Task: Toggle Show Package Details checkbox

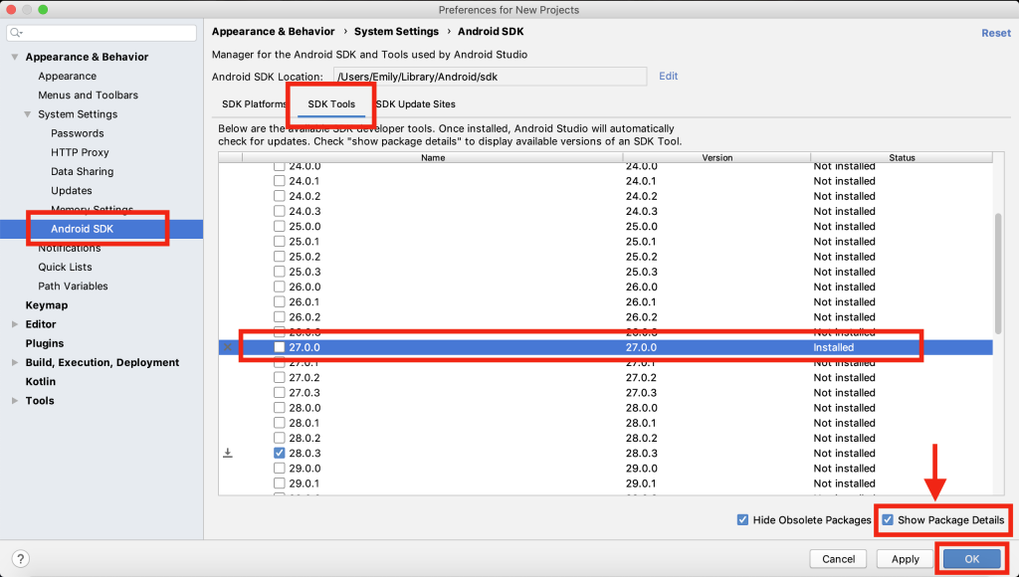Action: (x=888, y=520)
